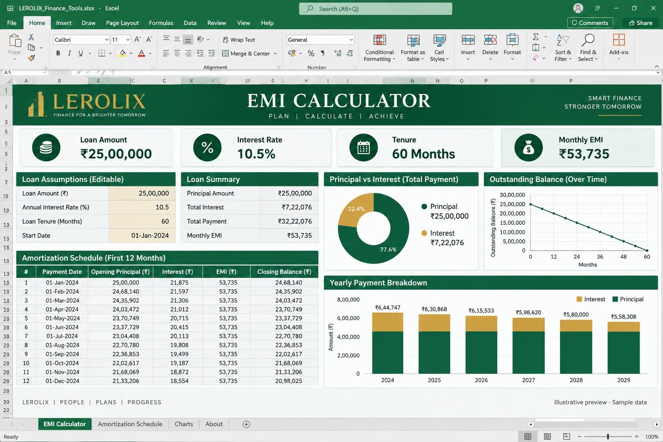The height and width of the screenshot is (442, 663).
Task: Click the Increase Font Size icon
Action: click(x=137, y=39)
